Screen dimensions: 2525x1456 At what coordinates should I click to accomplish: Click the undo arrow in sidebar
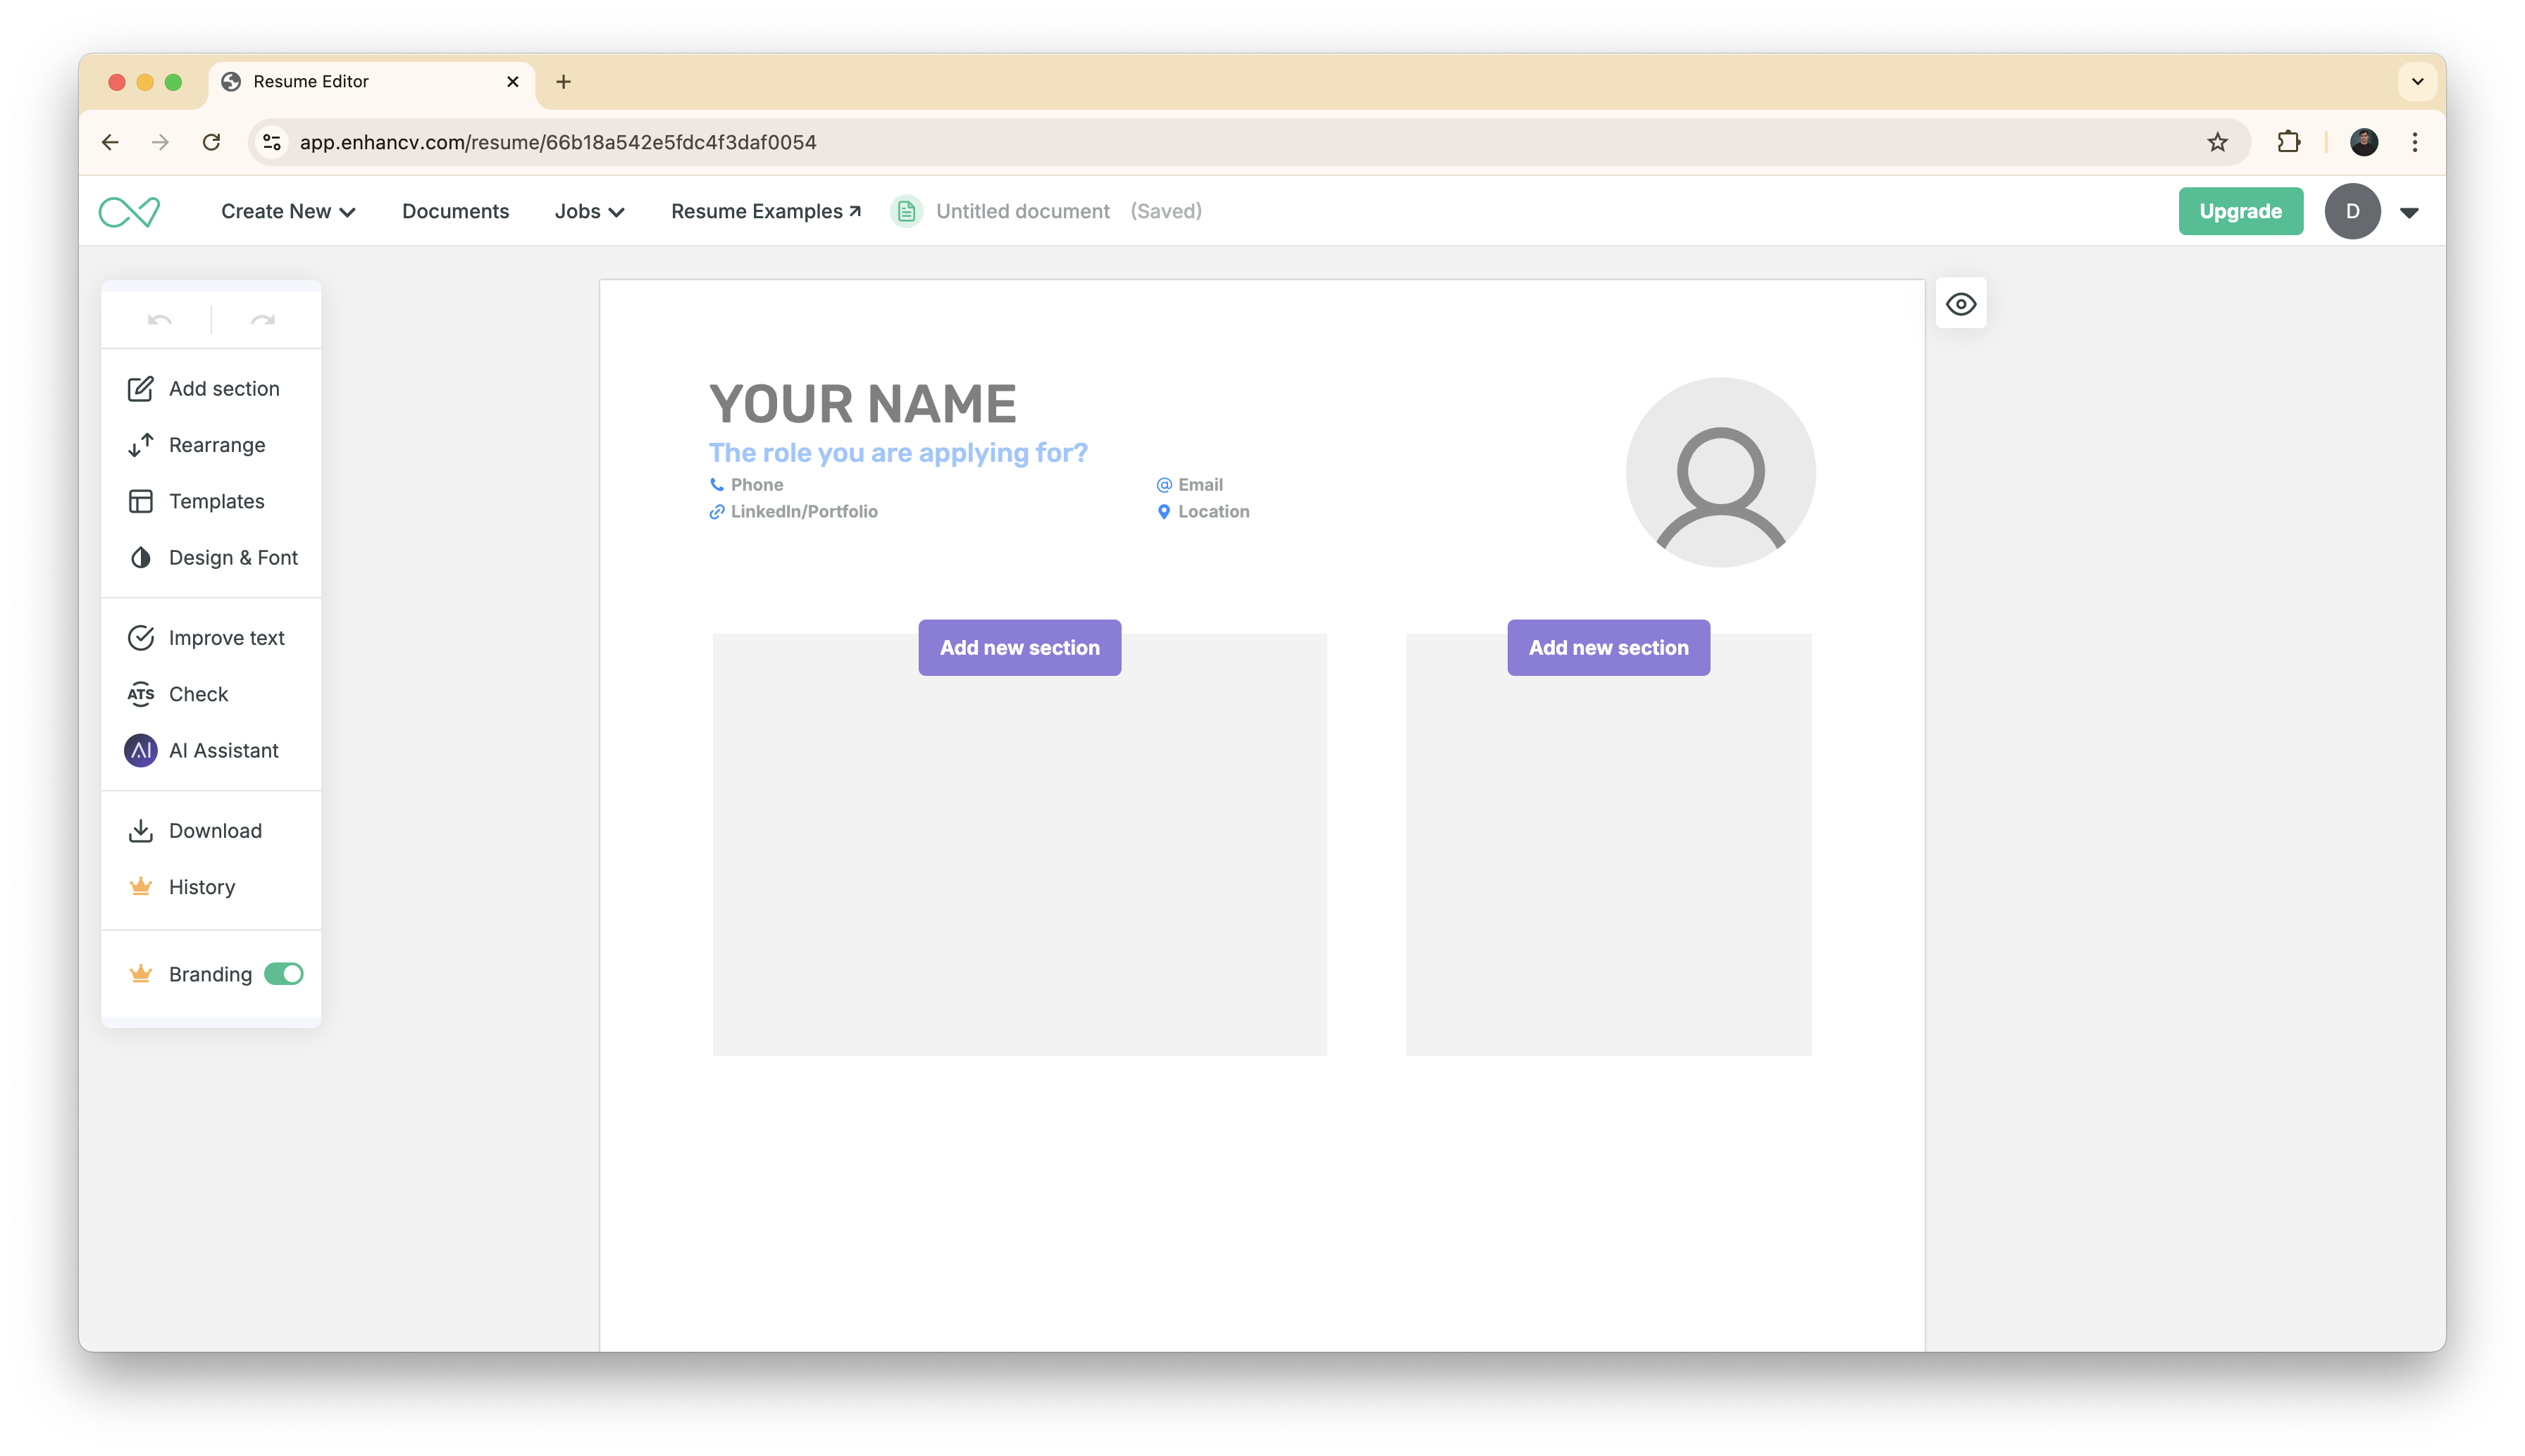coord(160,320)
